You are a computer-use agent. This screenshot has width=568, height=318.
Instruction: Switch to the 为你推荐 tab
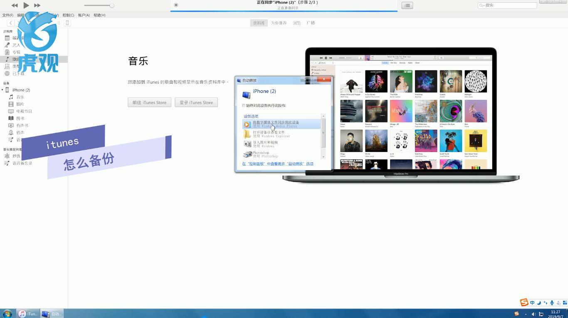click(x=279, y=23)
